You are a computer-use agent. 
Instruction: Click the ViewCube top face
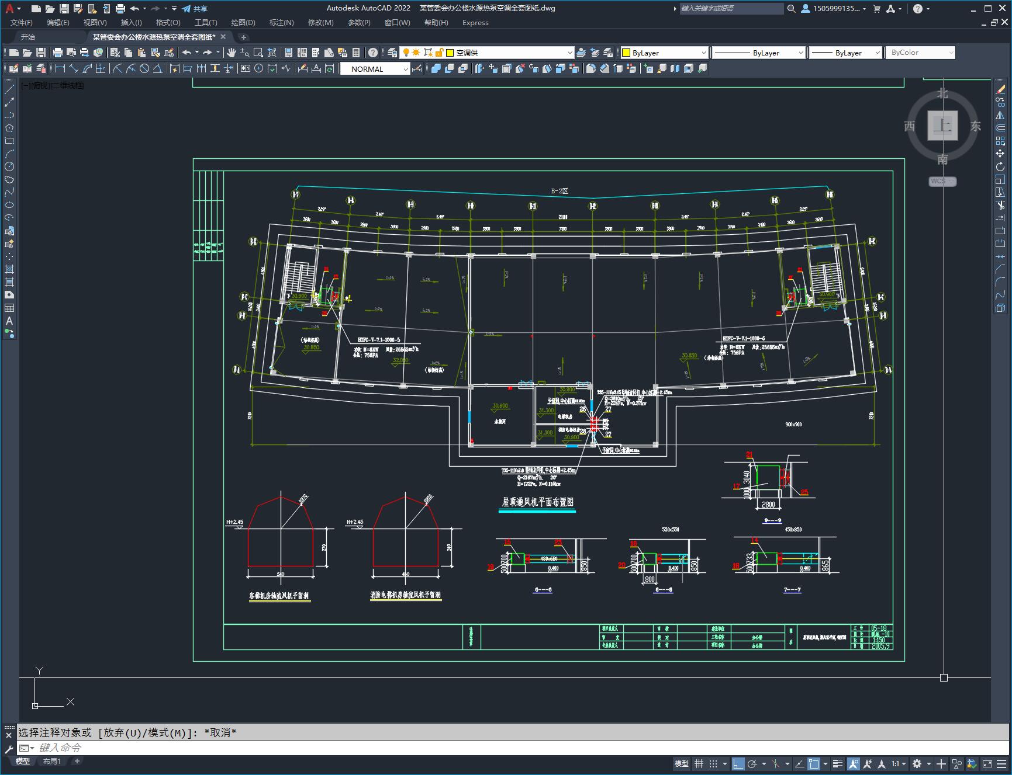[942, 125]
